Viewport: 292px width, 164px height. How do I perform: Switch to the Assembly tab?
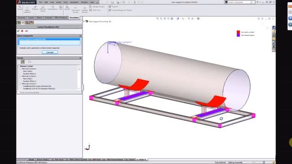pyautogui.click(x=21, y=18)
